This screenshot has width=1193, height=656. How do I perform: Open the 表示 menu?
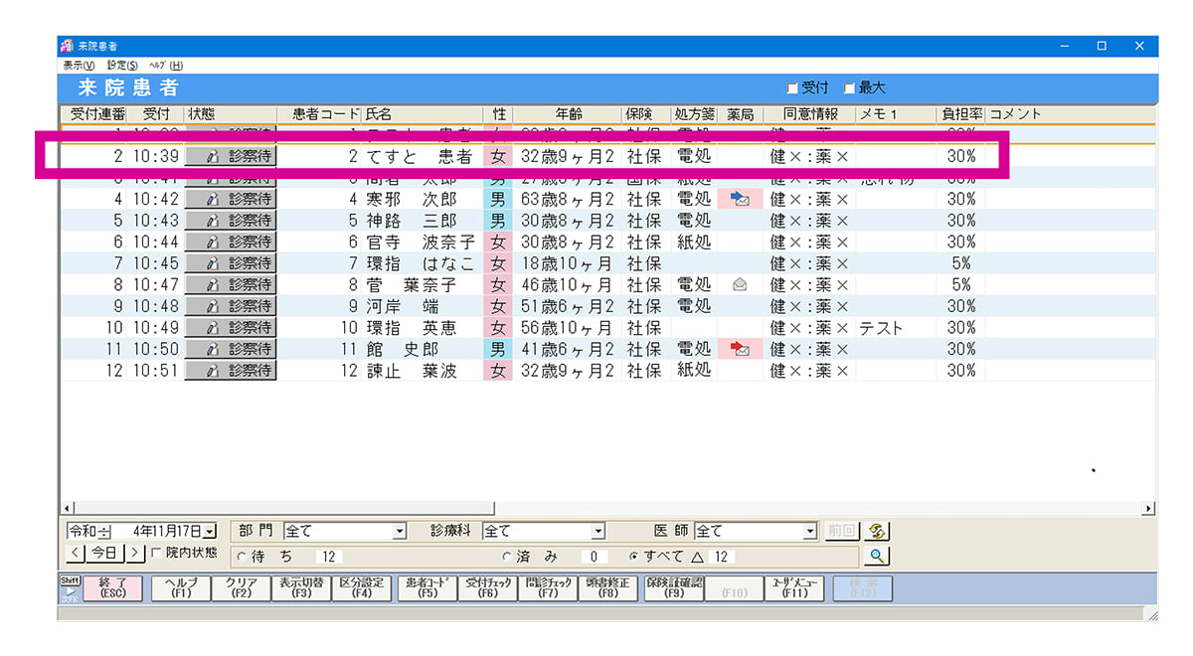pyautogui.click(x=79, y=65)
